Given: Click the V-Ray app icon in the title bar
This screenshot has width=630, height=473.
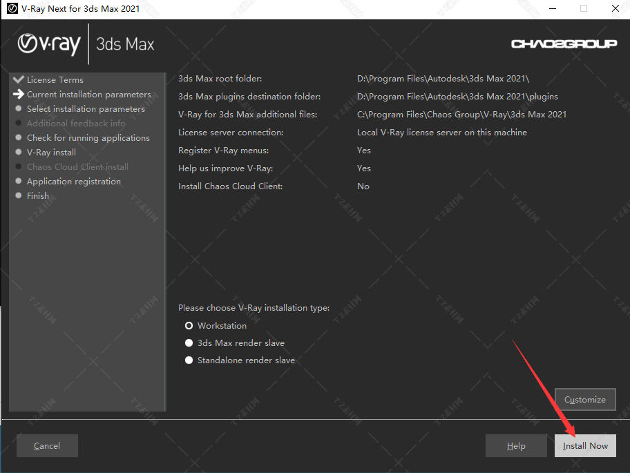Looking at the screenshot, I should click(12, 8).
